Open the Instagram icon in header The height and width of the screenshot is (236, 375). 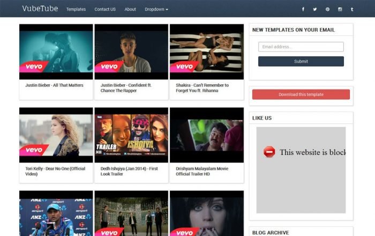pos(340,9)
